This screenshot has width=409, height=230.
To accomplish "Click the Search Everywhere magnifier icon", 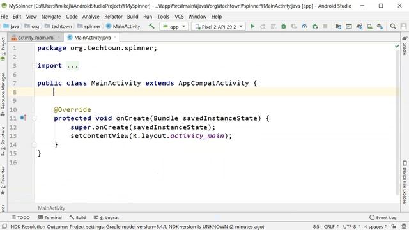I will 393,26.
